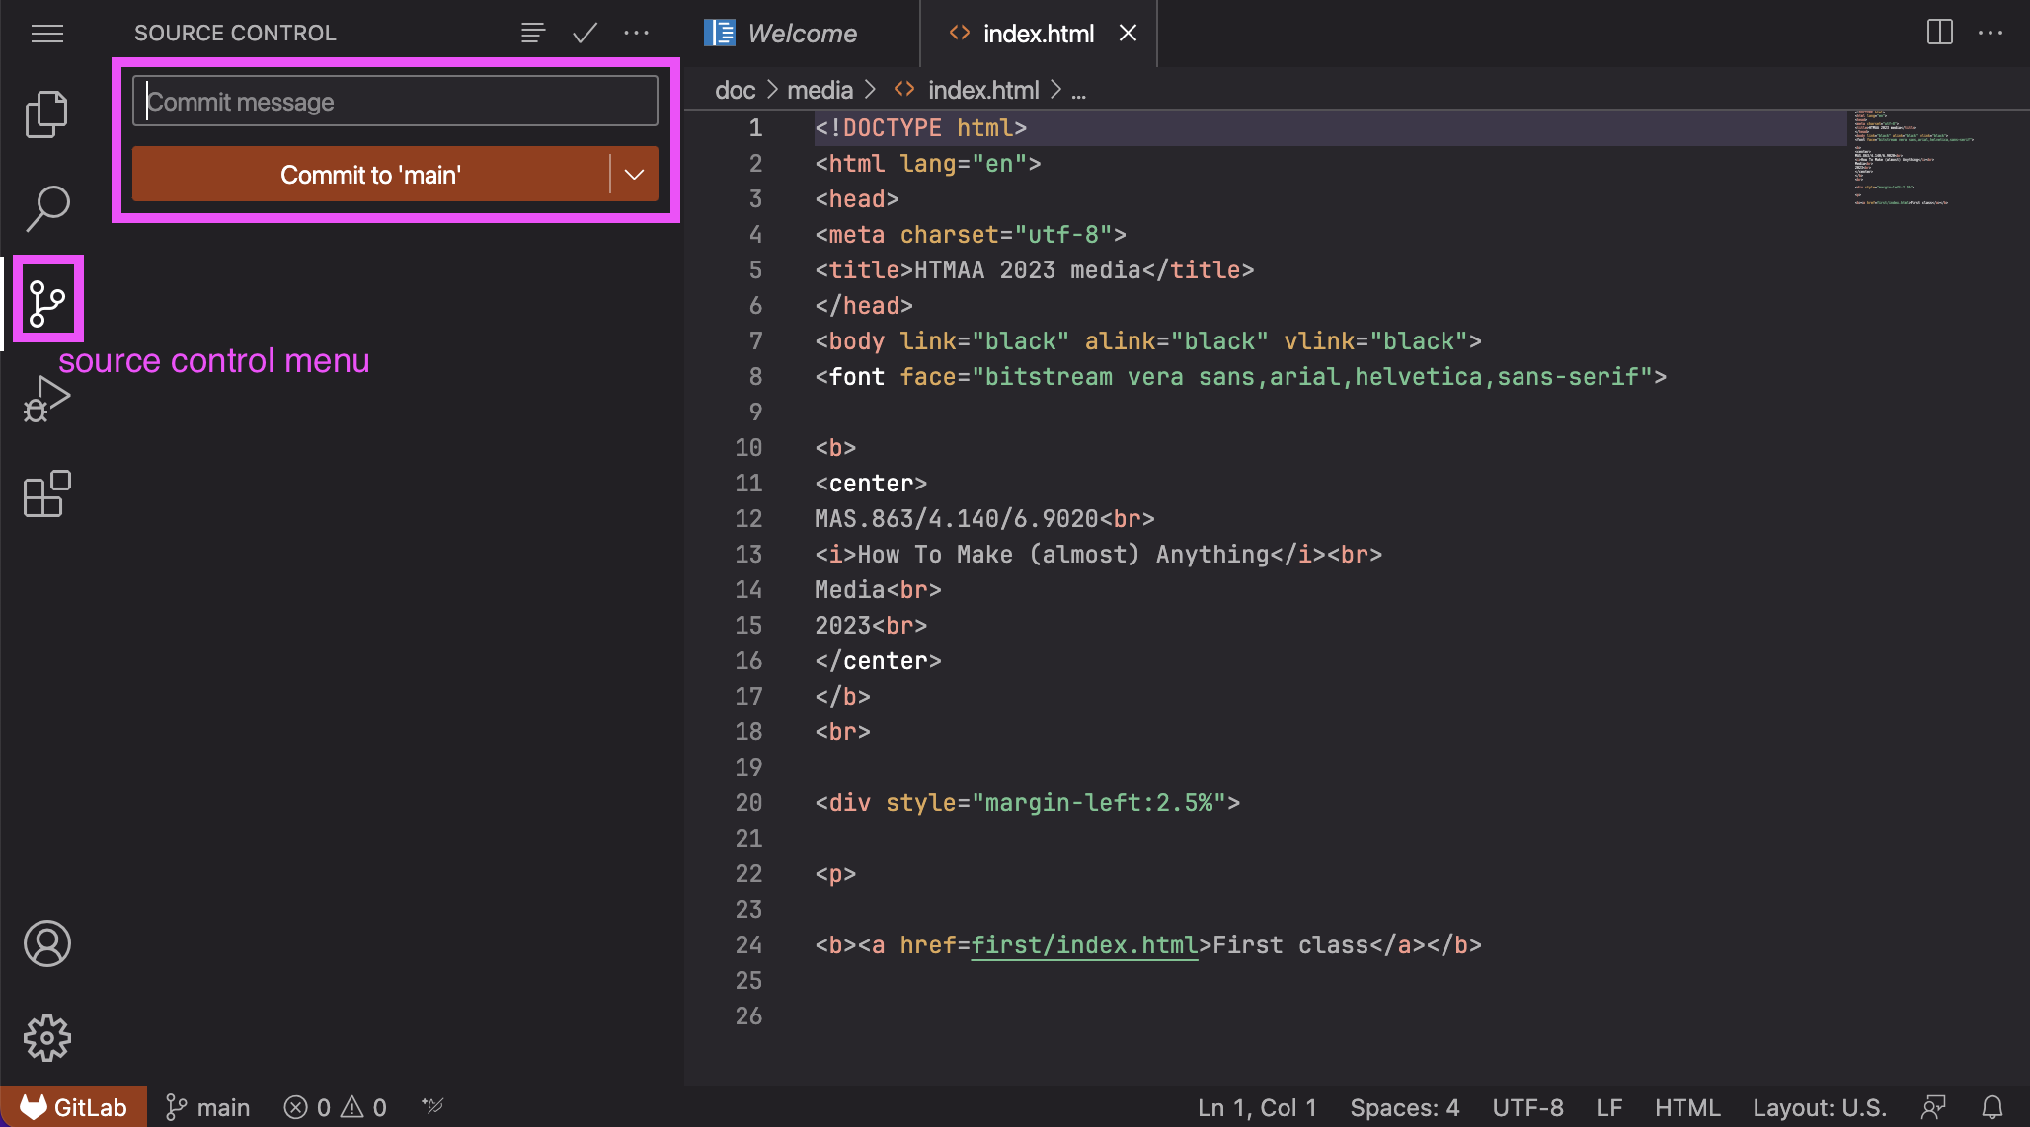This screenshot has width=2030, height=1127.
Task: Click the sync/publish changes status icon
Action: pyautogui.click(x=432, y=1106)
